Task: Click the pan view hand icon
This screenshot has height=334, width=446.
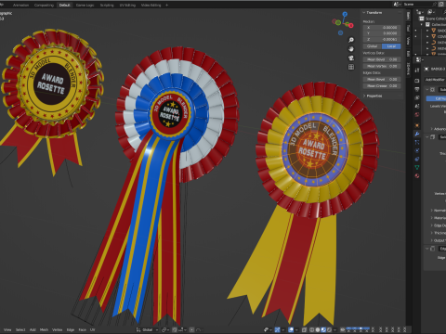Action: pyautogui.click(x=351, y=49)
